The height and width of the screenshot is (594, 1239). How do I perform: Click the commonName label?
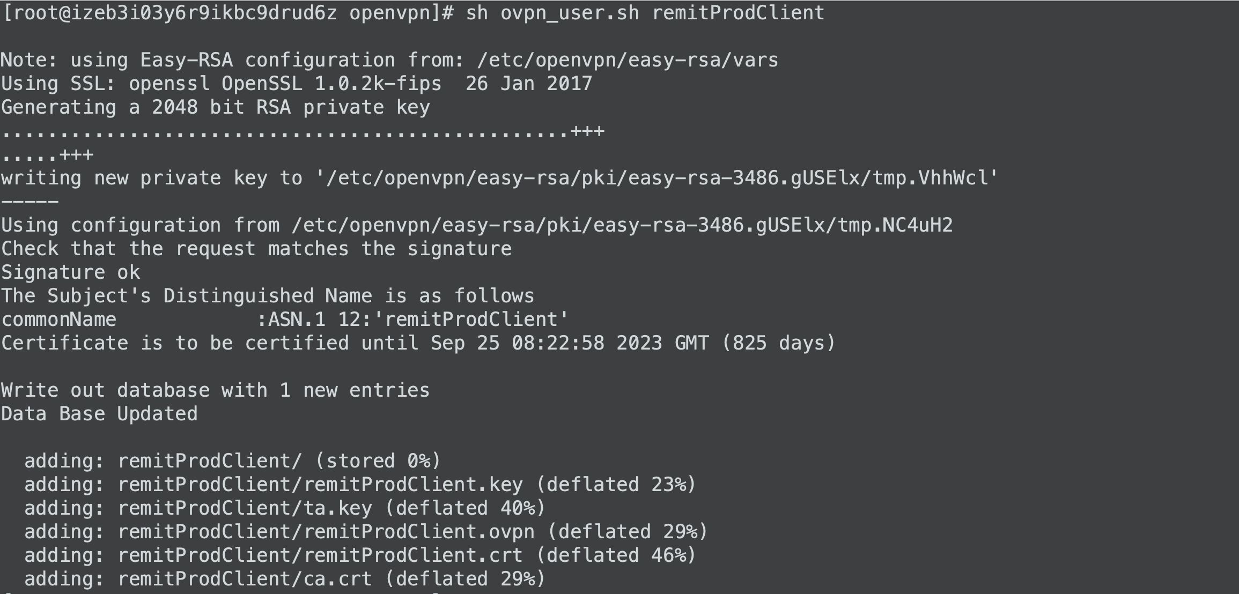pos(59,320)
